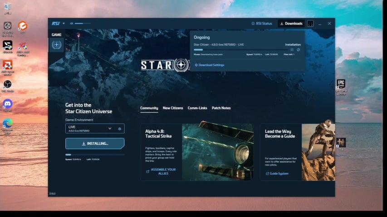Open the orange C logo desktop shortcut

[x=23, y=27]
